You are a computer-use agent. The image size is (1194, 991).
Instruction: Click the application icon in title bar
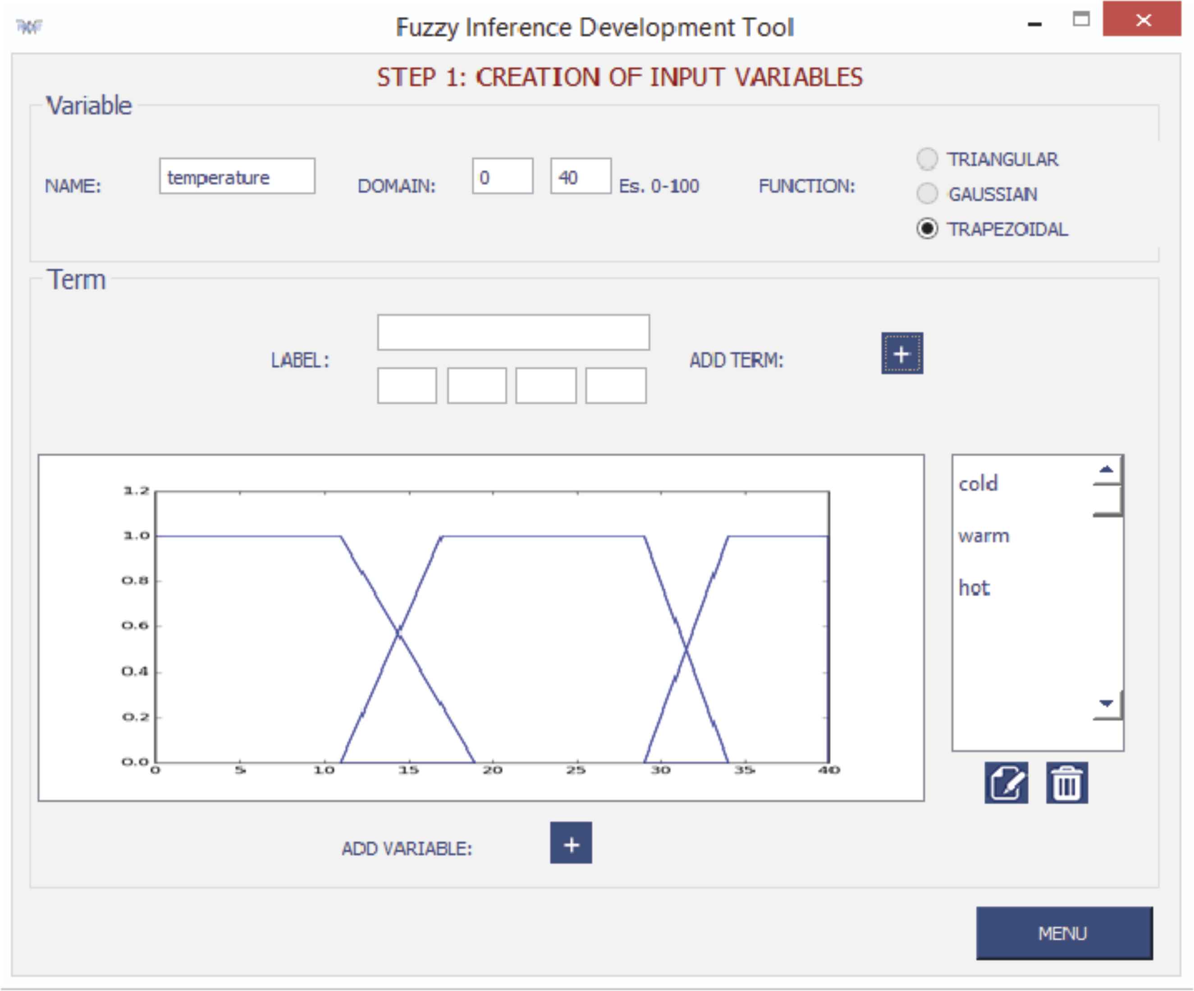coord(29,26)
